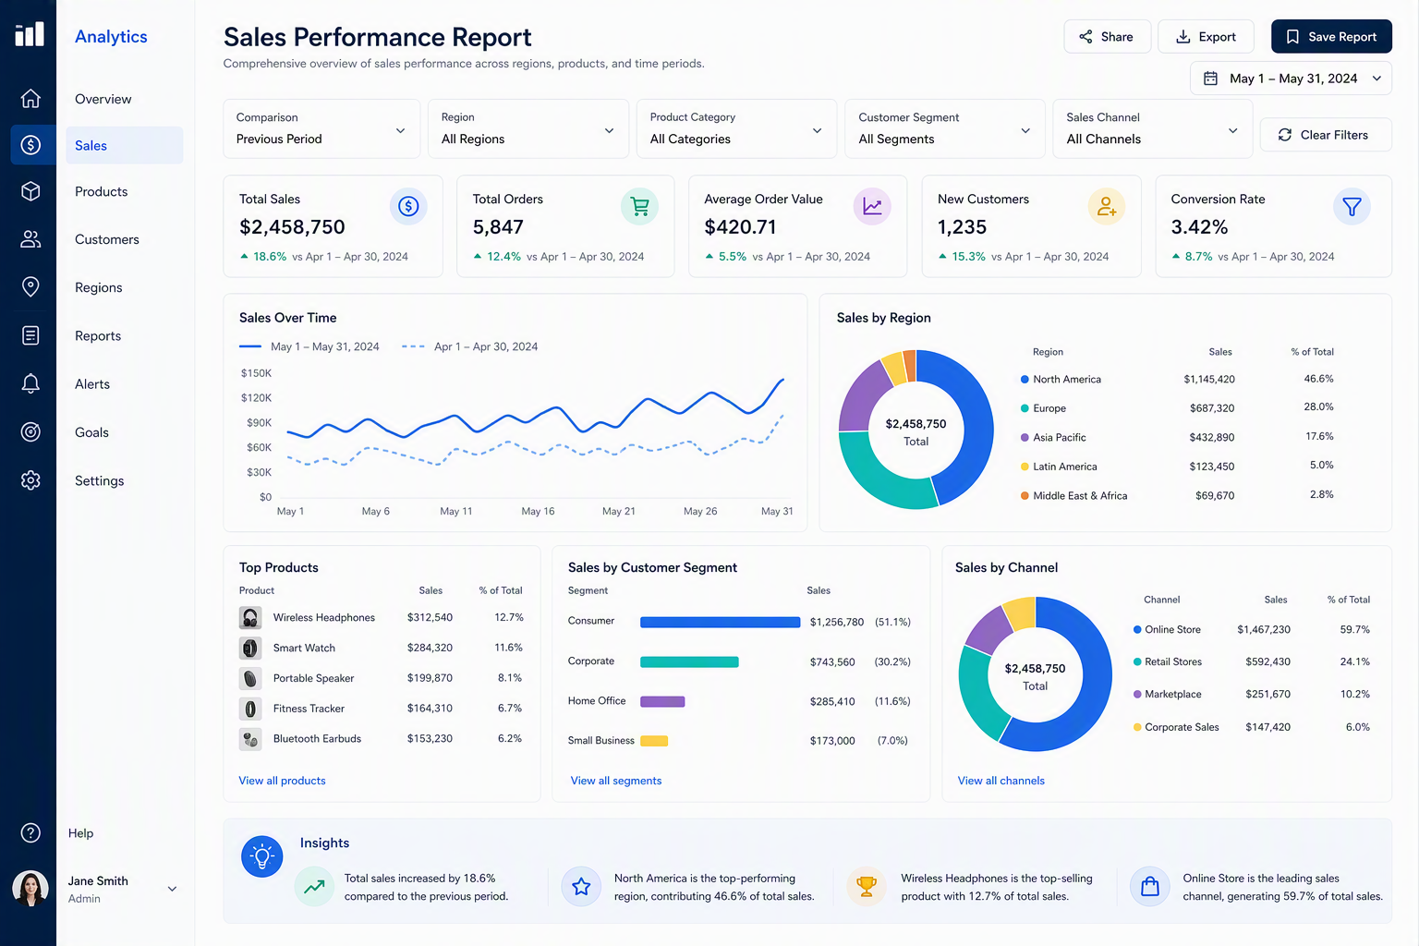Click the Conversion Rate funnel icon

coord(1352,206)
